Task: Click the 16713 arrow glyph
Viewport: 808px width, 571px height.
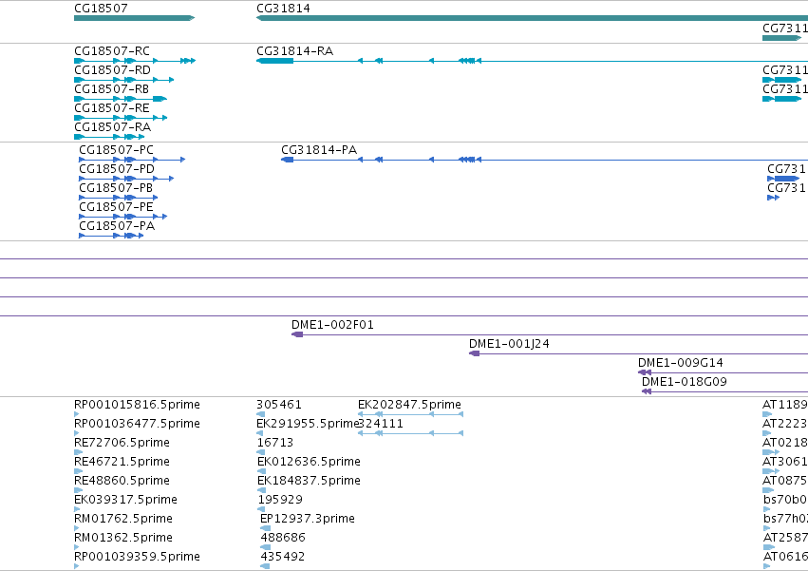Action: 261,452
